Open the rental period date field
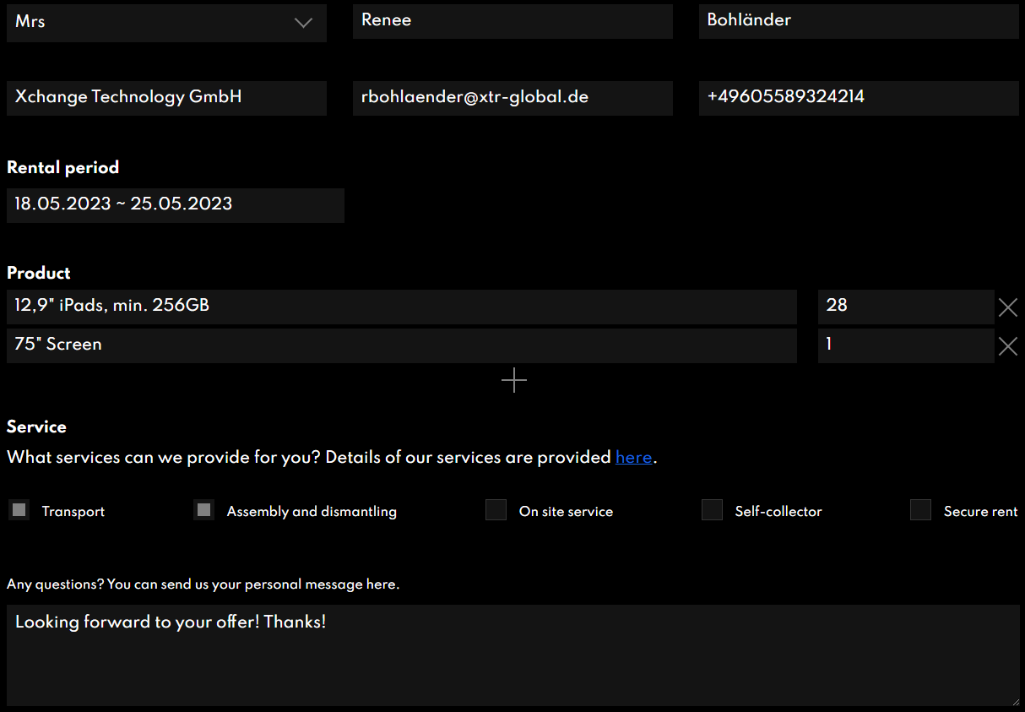The image size is (1025, 712). [x=175, y=205]
